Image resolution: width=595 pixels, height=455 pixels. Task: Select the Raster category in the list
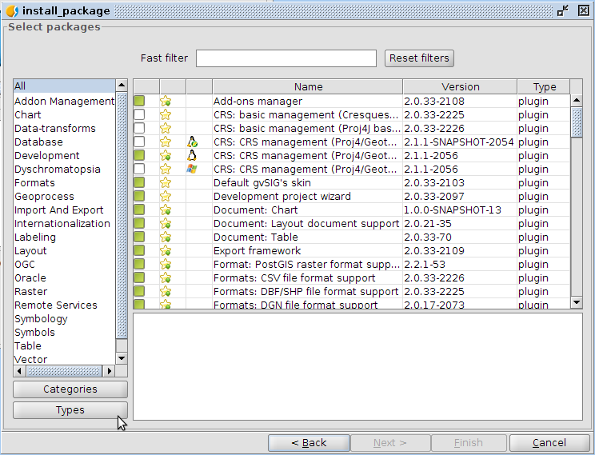[x=30, y=292]
